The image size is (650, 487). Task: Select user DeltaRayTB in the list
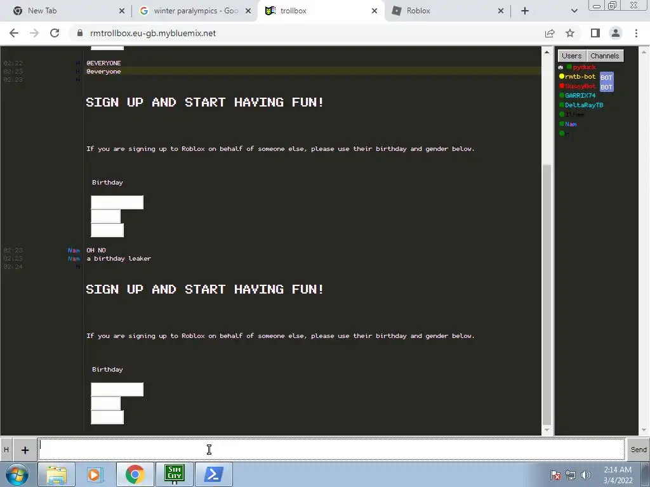click(x=584, y=105)
